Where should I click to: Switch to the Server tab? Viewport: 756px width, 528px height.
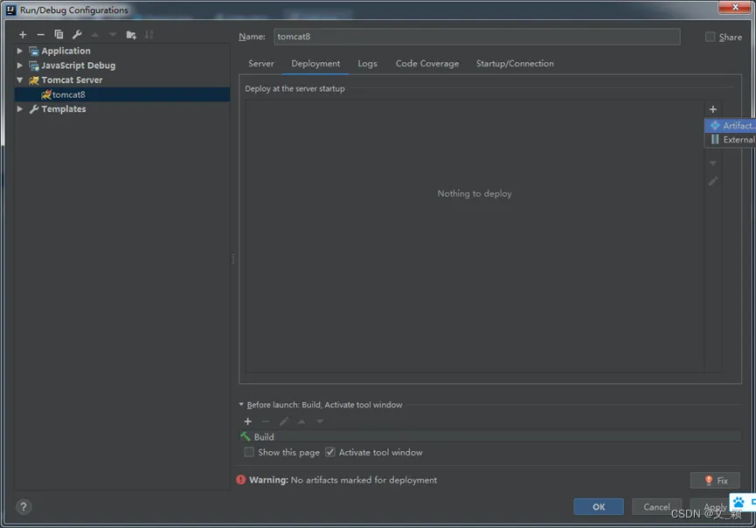click(260, 64)
